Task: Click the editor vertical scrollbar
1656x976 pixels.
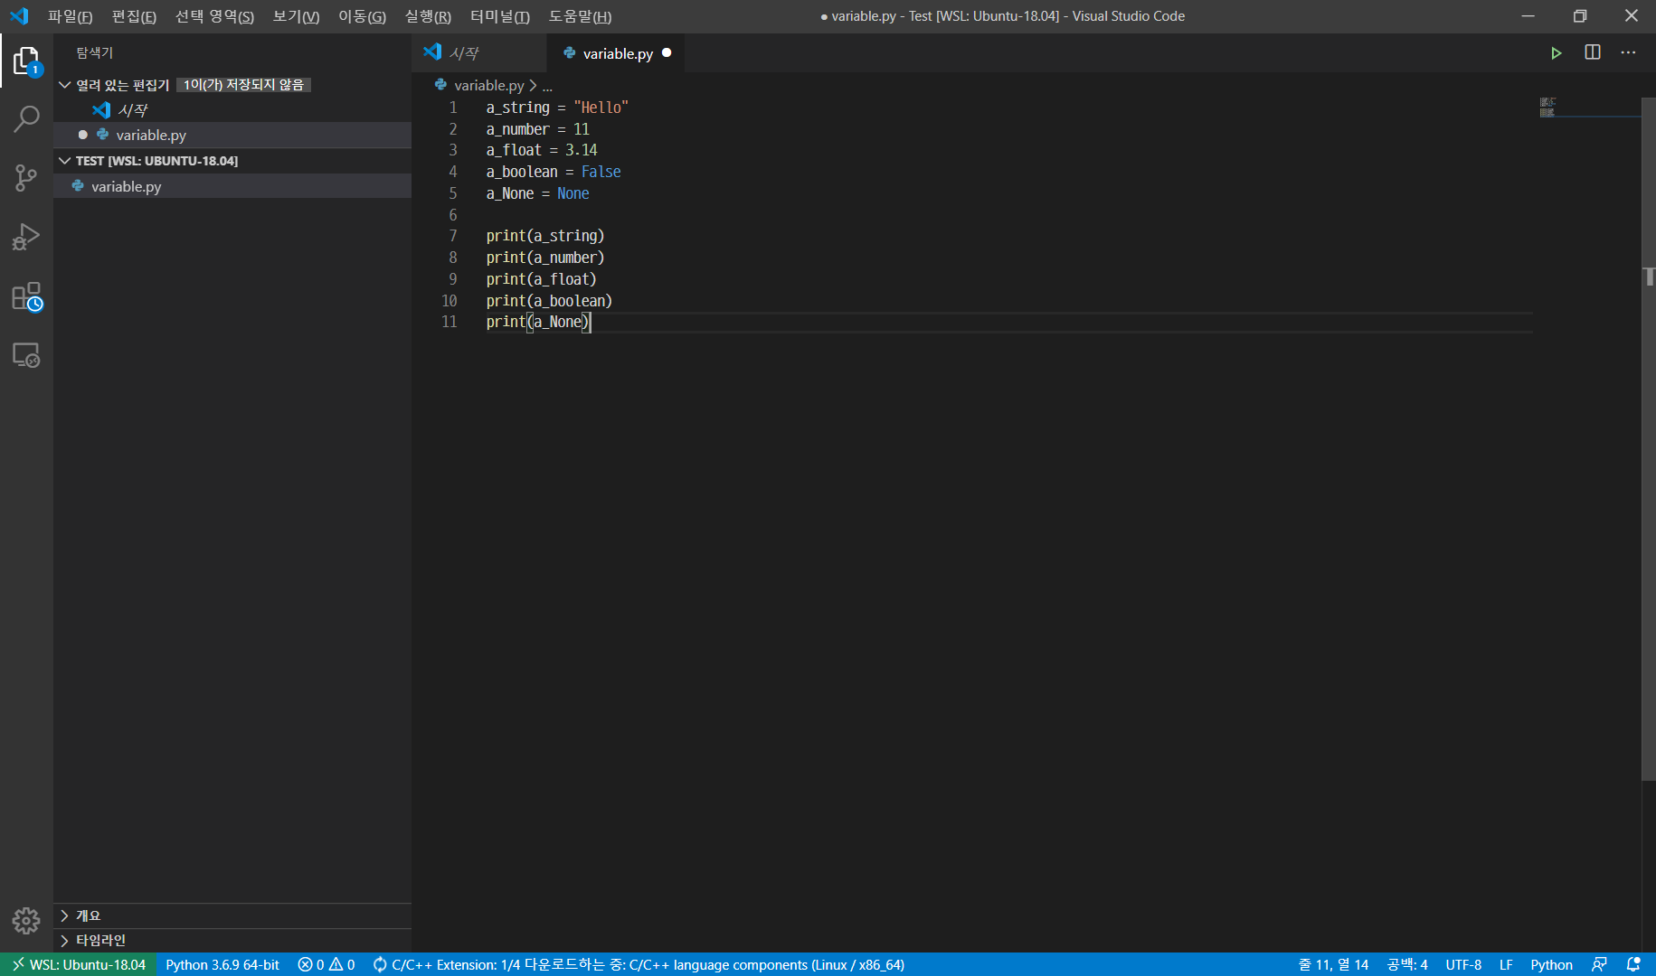Action: pyautogui.click(x=1649, y=438)
